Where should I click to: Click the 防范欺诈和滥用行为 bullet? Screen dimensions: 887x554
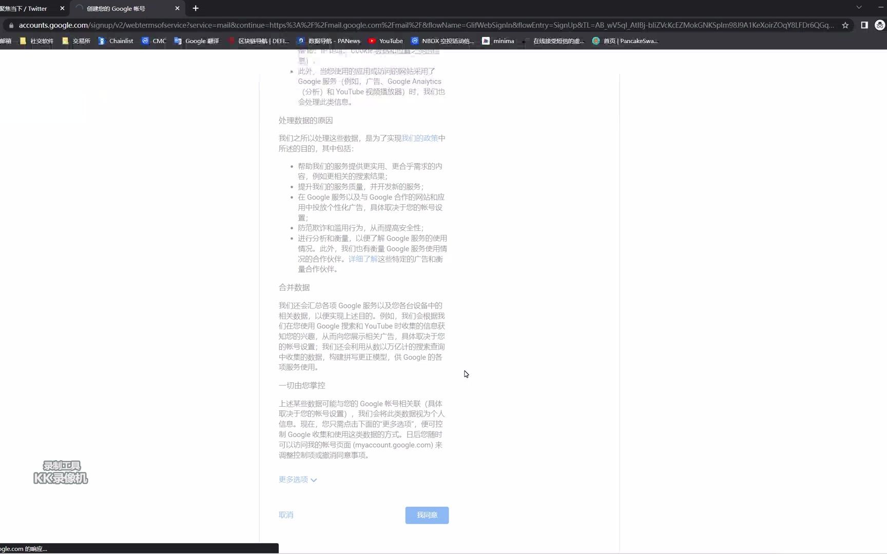361,228
